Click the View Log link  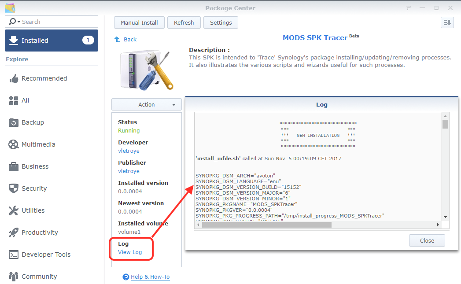pyautogui.click(x=130, y=252)
